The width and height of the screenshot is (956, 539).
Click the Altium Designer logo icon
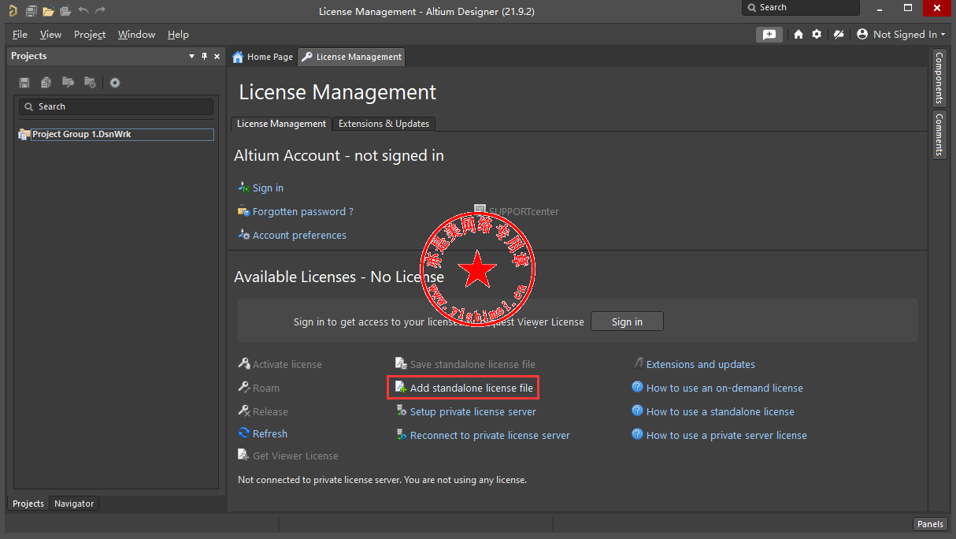13,11
